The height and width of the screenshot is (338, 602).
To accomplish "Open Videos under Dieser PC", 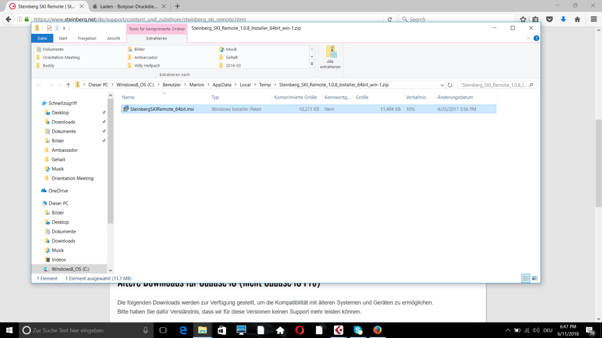I will point(59,260).
